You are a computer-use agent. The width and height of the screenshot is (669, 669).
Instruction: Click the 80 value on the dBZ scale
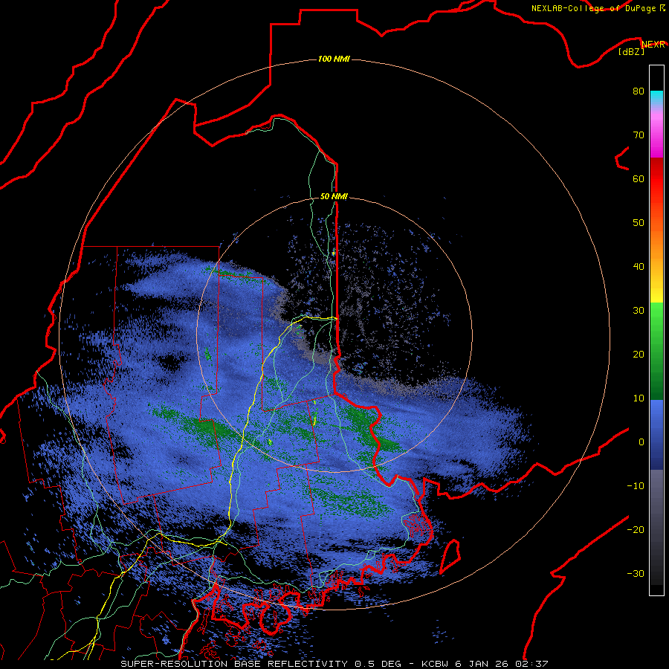(639, 91)
